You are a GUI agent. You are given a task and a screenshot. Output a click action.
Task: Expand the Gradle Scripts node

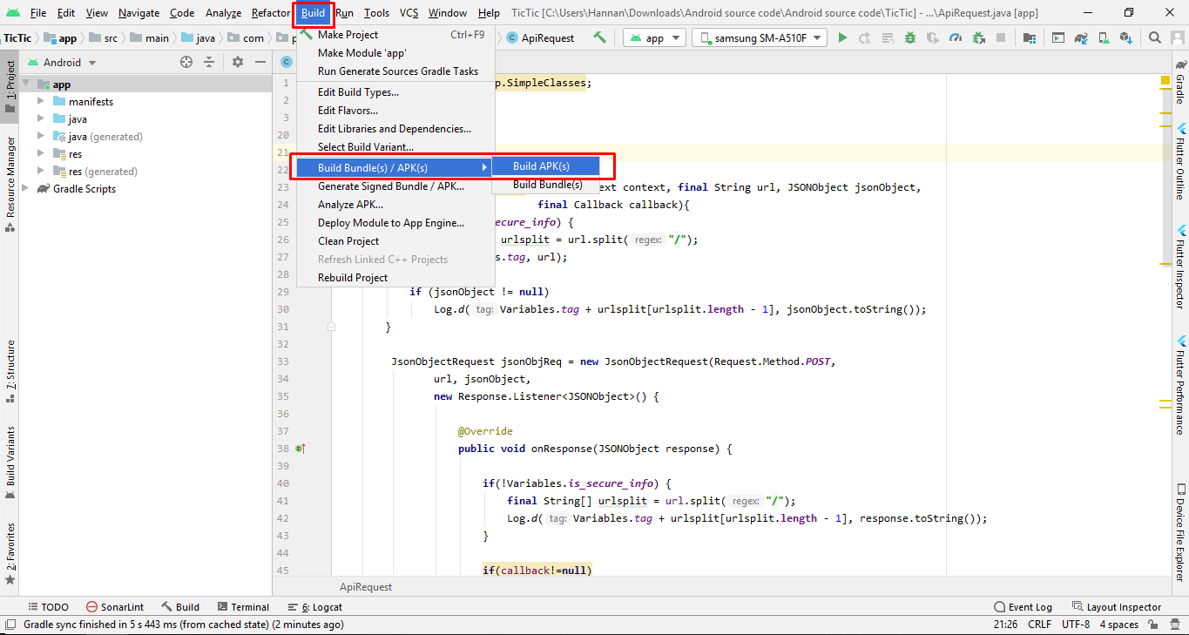coord(25,189)
